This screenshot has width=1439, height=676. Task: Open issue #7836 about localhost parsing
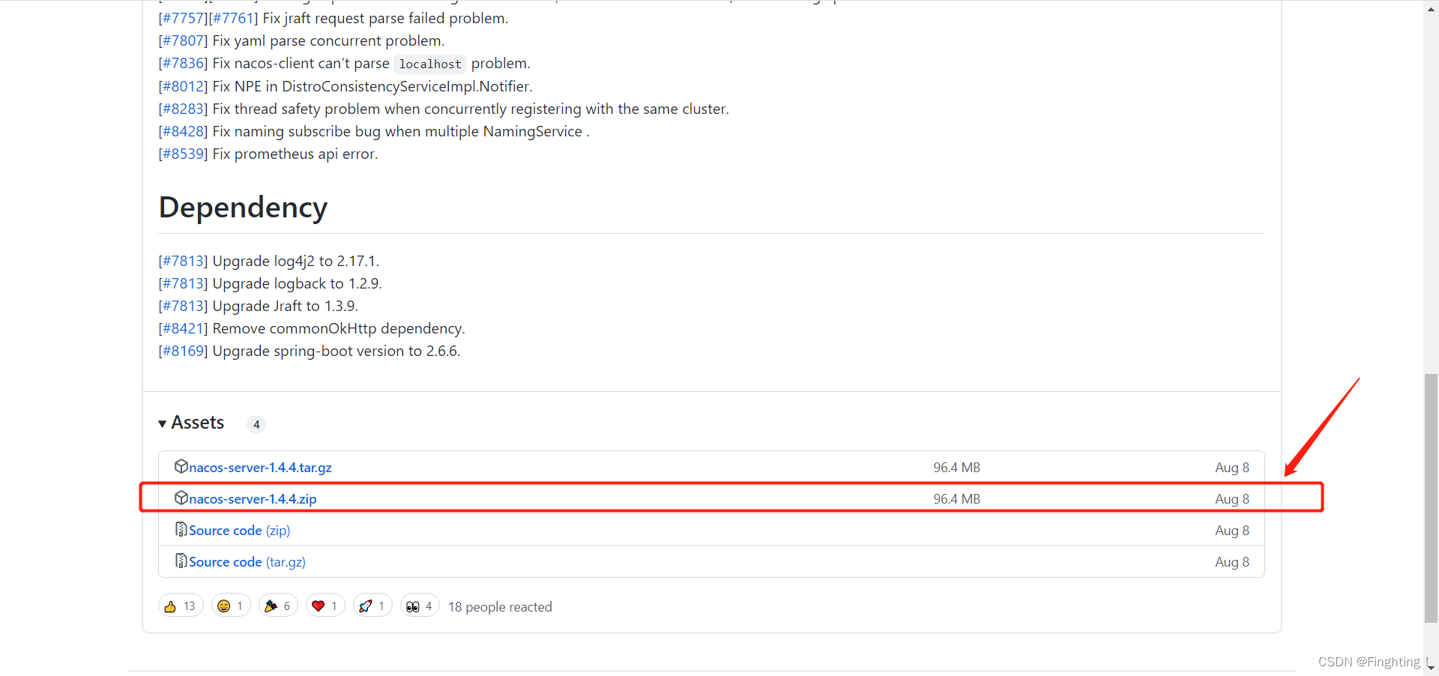184,63
